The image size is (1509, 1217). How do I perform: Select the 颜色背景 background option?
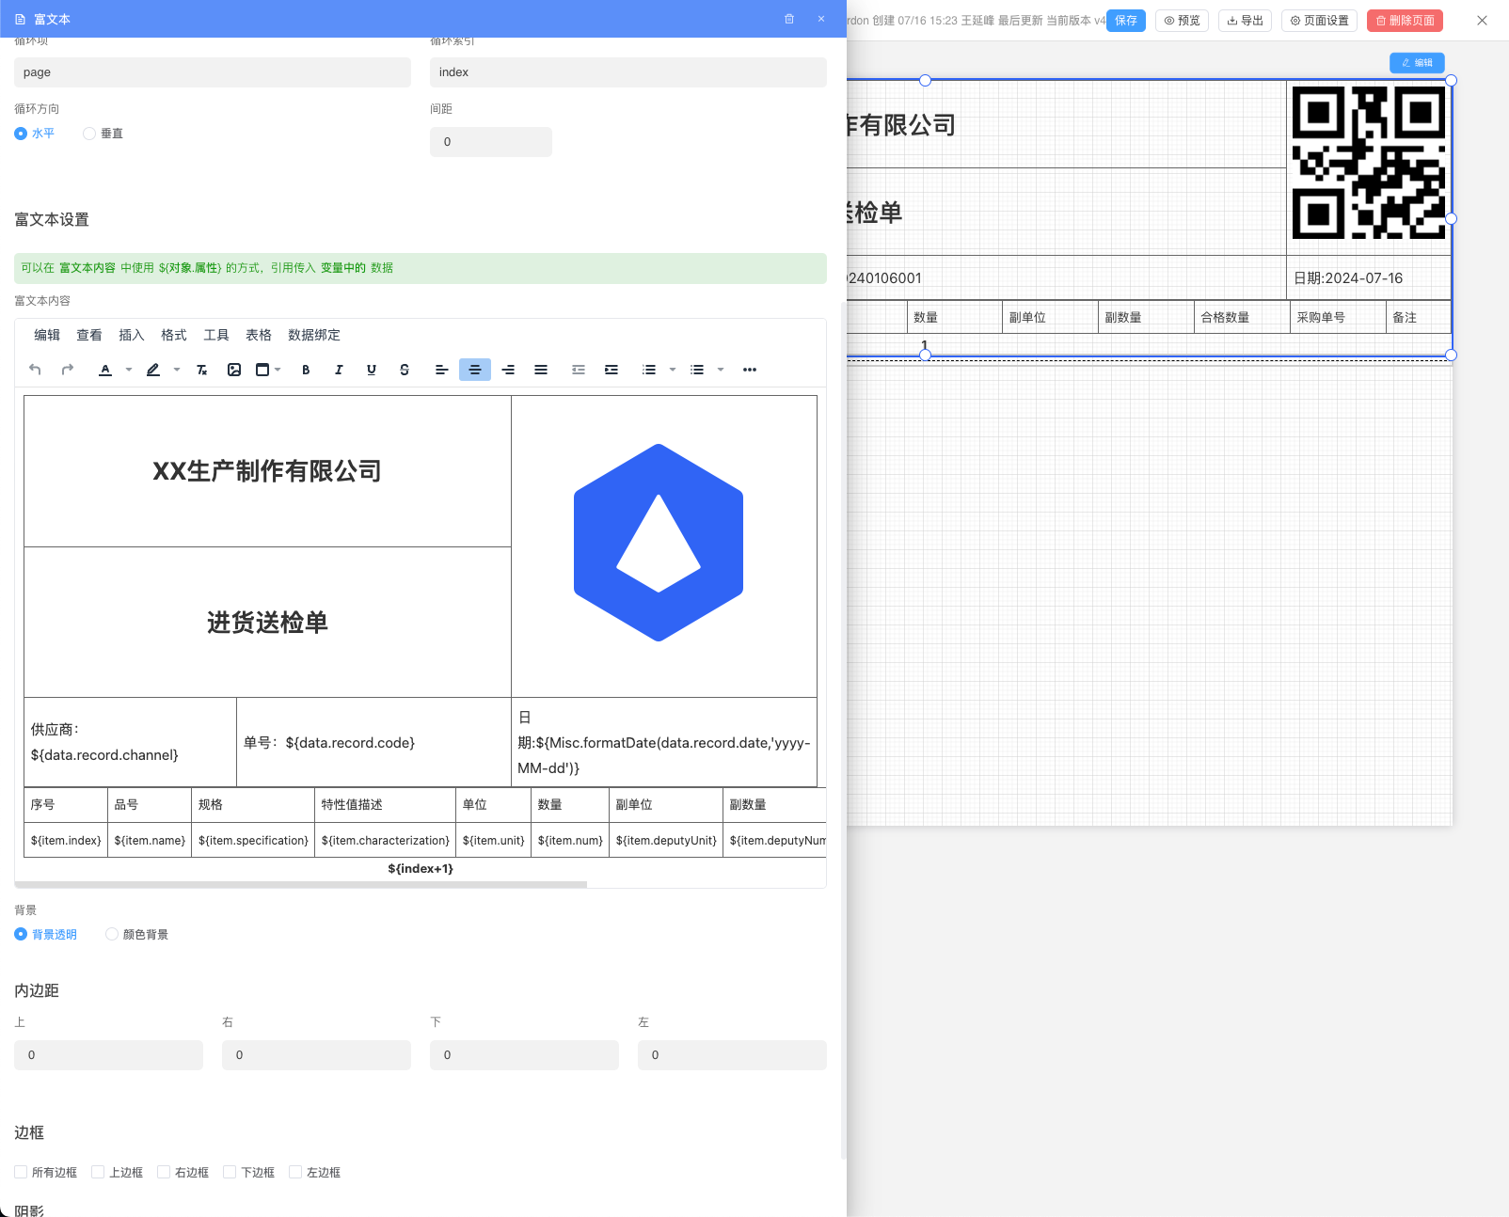[111, 934]
